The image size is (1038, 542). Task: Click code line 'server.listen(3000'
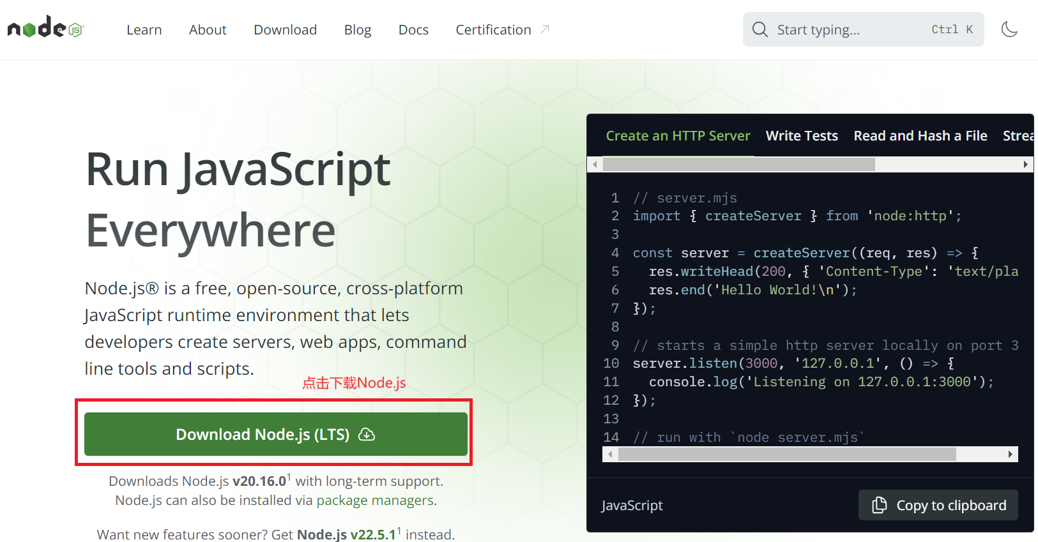pyautogui.click(x=793, y=363)
